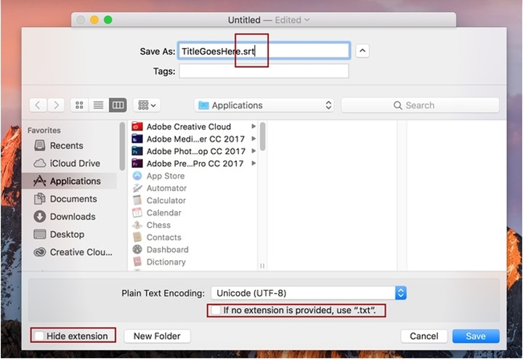The width and height of the screenshot is (523, 359).
Task: Click the Adobe Media Encoder CC 2017 icon
Action: [x=137, y=139]
